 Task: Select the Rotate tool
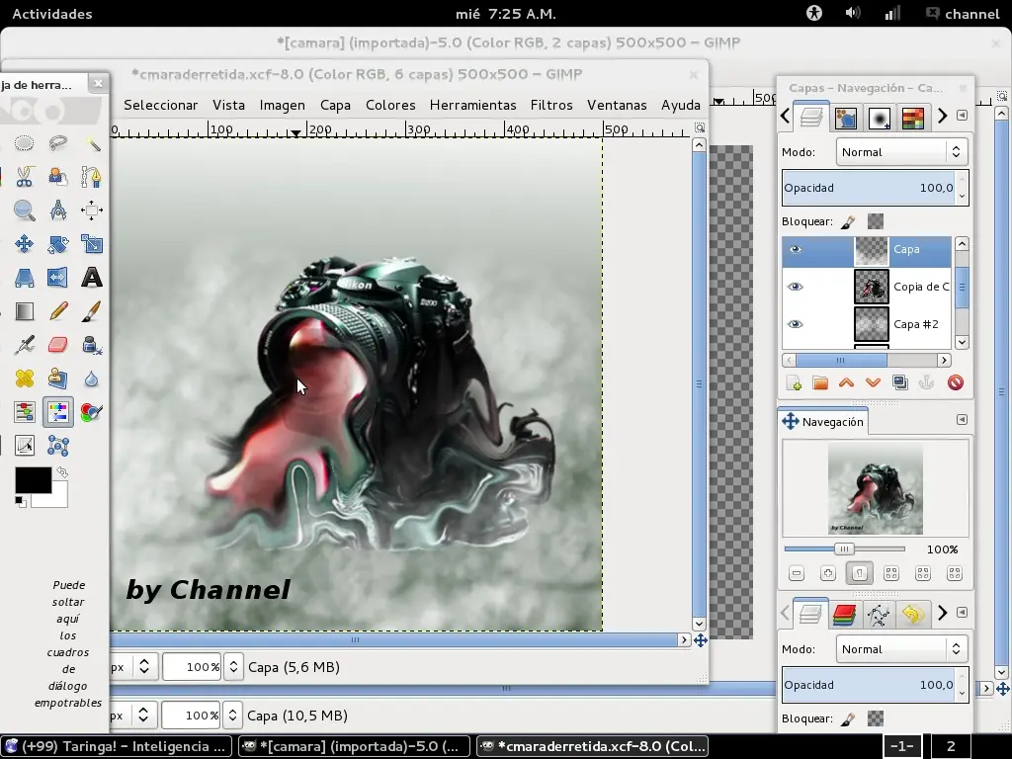click(x=58, y=243)
